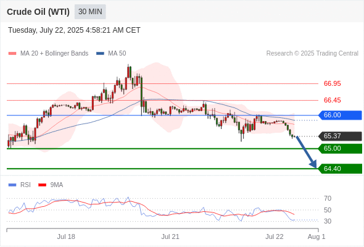Click the MA 50 blue legend swatch
Viewport: 364px width, 247px height.
pyautogui.click(x=100, y=54)
